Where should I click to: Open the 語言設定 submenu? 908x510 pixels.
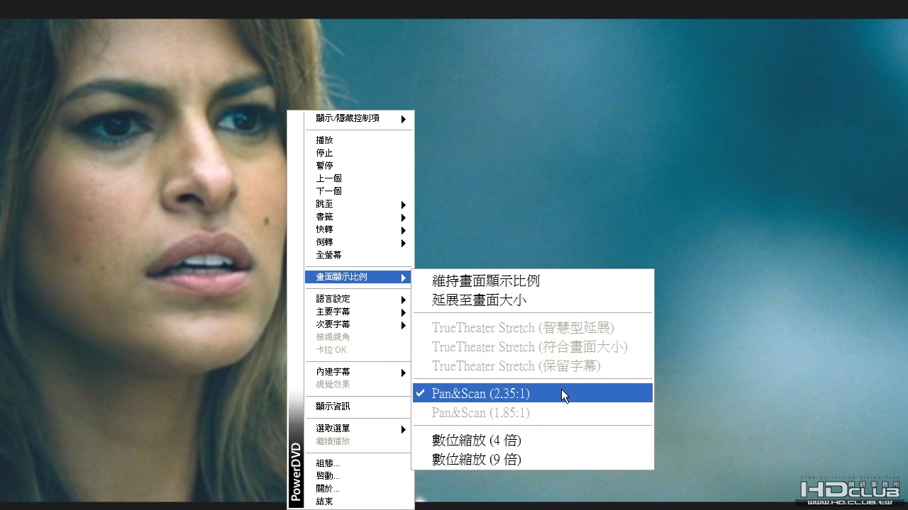359,299
